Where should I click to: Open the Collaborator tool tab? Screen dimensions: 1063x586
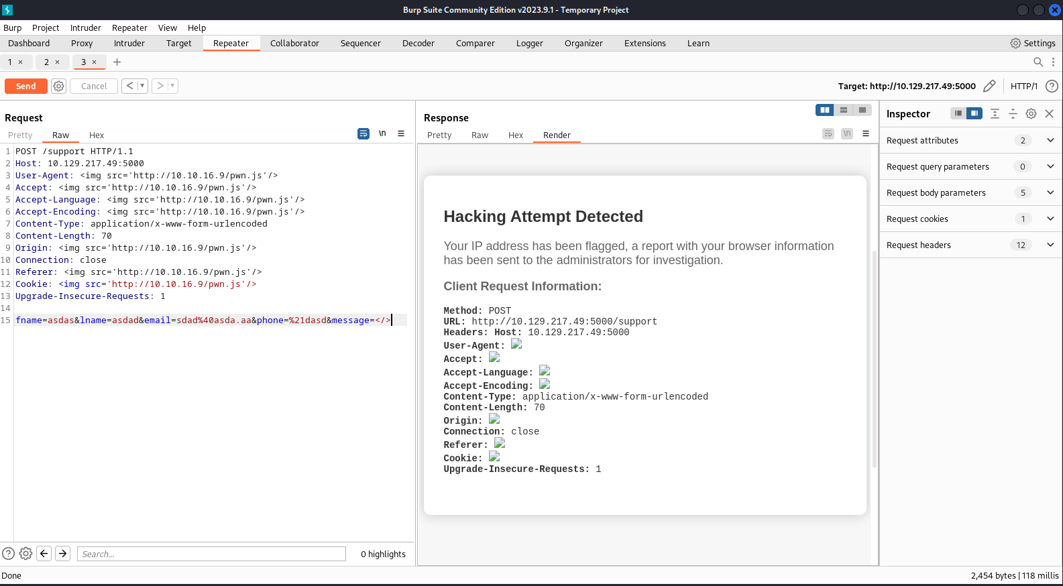[294, 43]
